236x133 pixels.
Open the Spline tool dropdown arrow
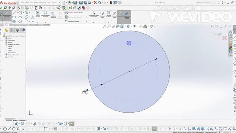pos(29,13)
